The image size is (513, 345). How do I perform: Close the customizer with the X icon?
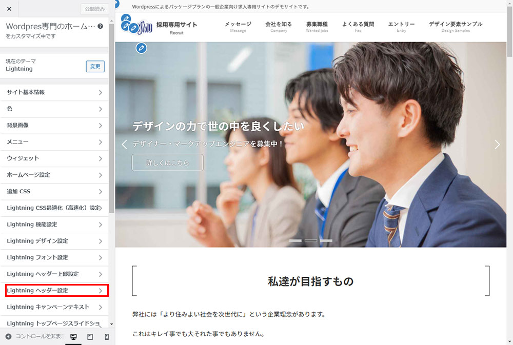click(x=9, y=9)
